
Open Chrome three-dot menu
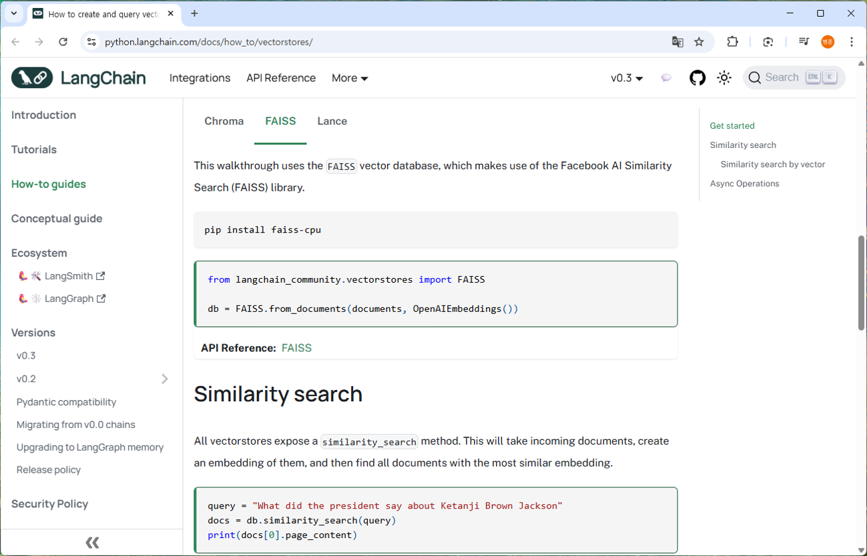(852, 42)
